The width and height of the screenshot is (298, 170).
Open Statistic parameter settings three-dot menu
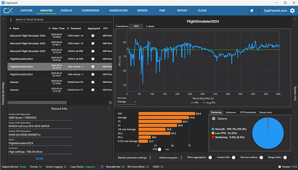(150, 157)
